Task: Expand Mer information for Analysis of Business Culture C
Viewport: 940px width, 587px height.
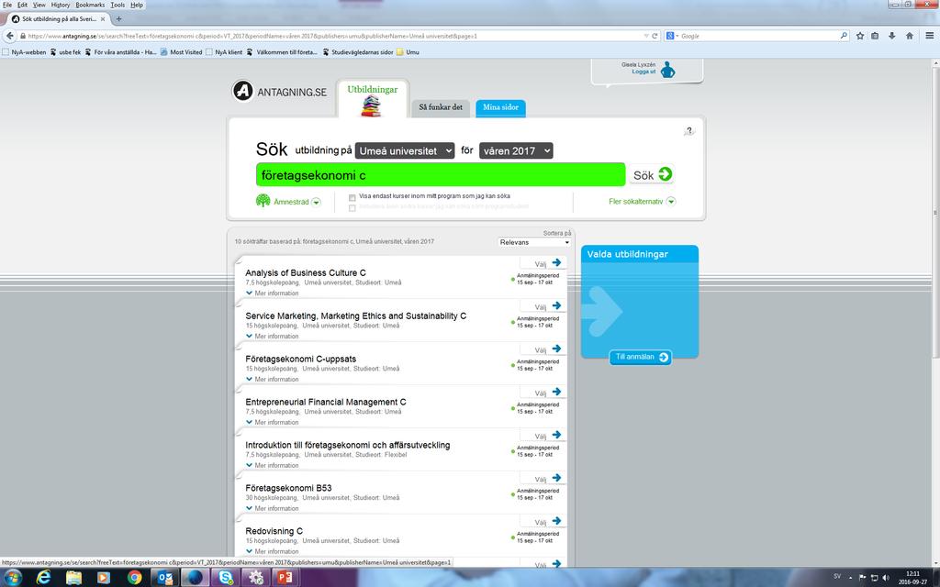Action: coord(272,293)
